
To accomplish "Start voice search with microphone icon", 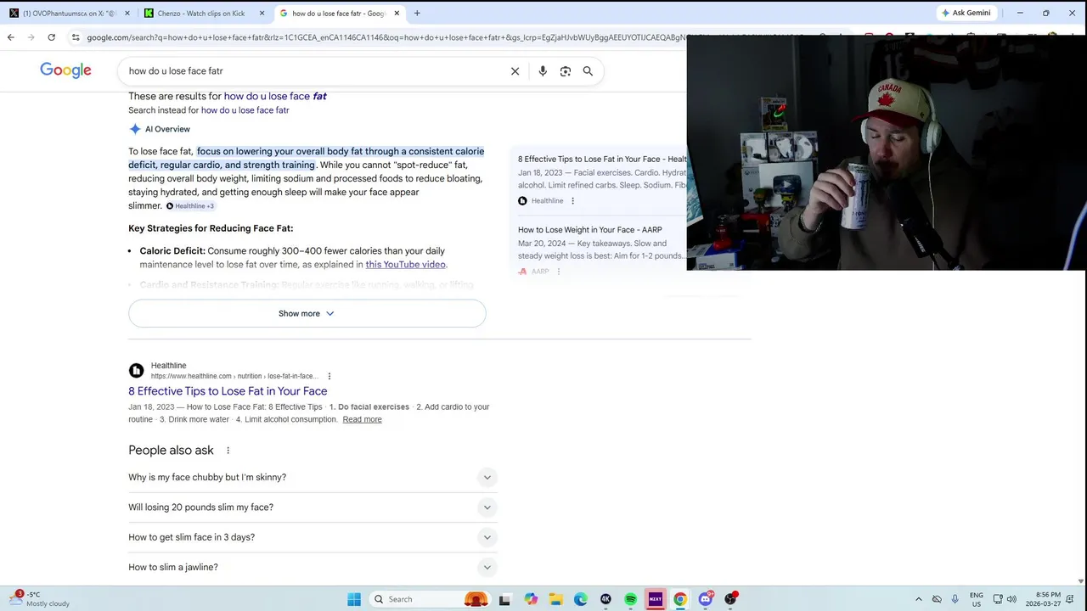I will [x=543, y=71].
